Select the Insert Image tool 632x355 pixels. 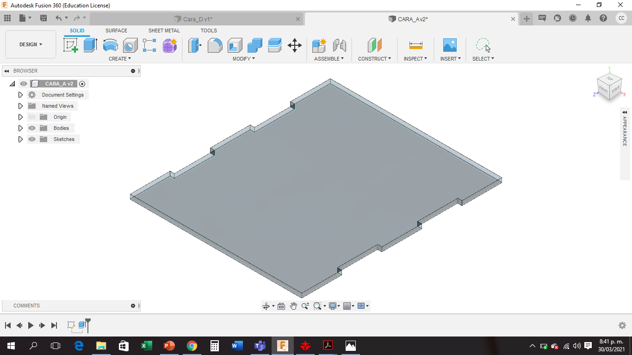[x=450, y=45]
